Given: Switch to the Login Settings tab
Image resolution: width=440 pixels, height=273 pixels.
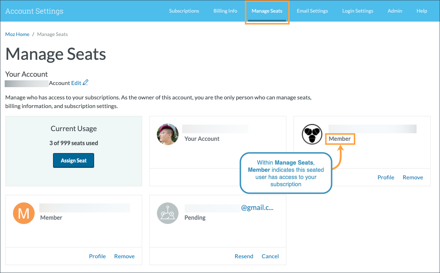Looking at the screenshot, I should tap(357, 11).
